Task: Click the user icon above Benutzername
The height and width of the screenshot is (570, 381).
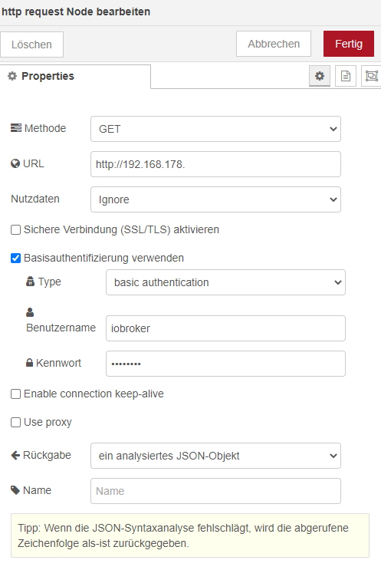Action: [30, 312]
